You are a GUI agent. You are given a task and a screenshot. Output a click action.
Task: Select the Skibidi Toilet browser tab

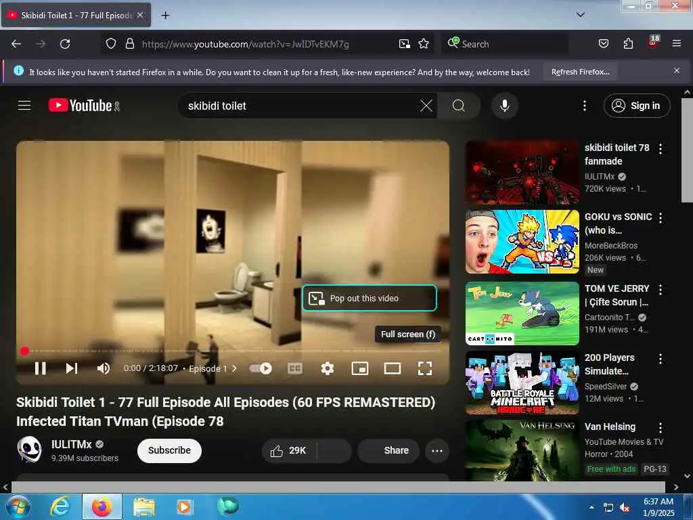click(76, 16)
